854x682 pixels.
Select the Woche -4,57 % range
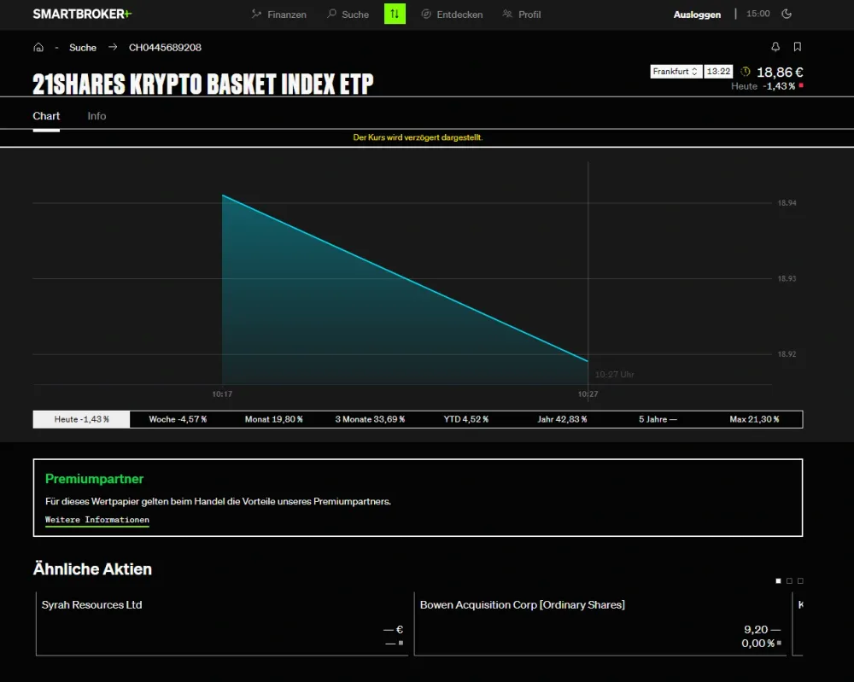pyautogui.click(x=178, y=419)
